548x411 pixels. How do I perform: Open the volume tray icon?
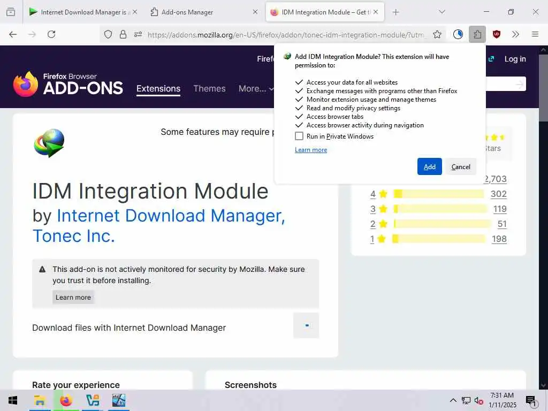point(479,400)
